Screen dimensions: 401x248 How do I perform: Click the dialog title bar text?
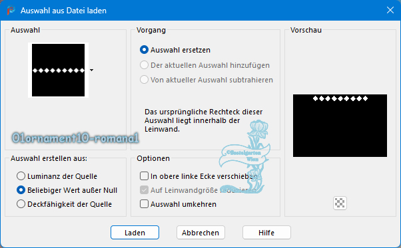coord(63,11)
